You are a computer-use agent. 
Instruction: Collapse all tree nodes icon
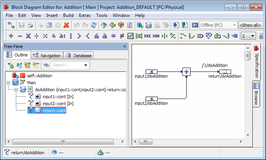pyautogui.click(x=36, y=65)
